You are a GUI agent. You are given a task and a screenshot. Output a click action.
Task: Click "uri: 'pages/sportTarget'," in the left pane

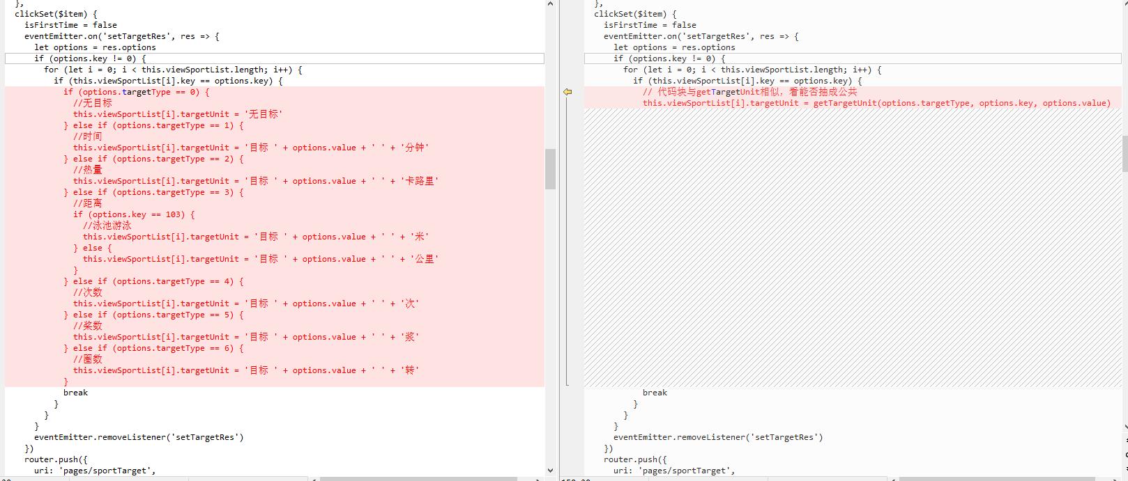(x=95, y=471)
